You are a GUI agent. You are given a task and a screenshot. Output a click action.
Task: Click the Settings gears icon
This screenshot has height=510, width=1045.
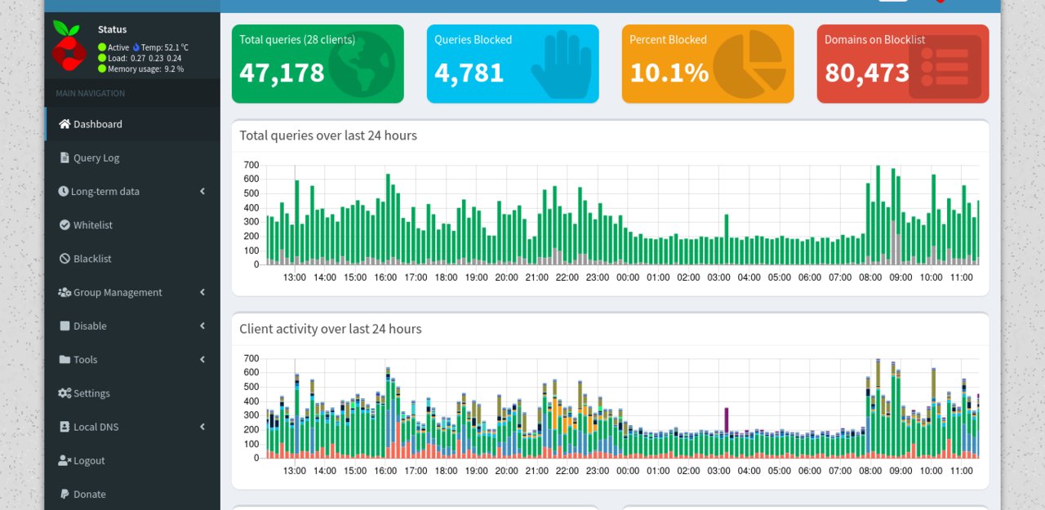coord(64,392)
